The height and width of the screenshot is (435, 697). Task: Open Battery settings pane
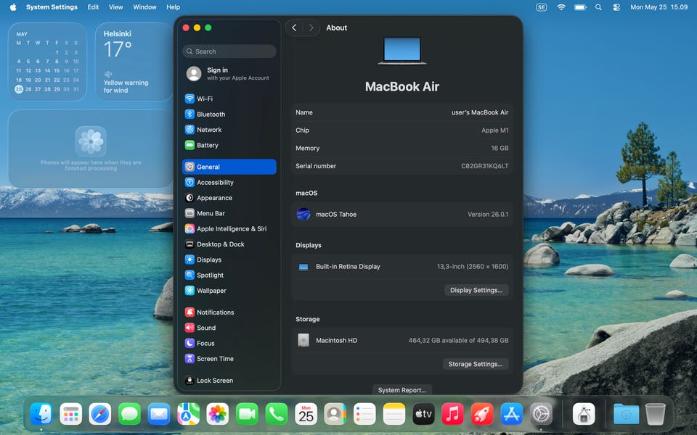(229, 145)
